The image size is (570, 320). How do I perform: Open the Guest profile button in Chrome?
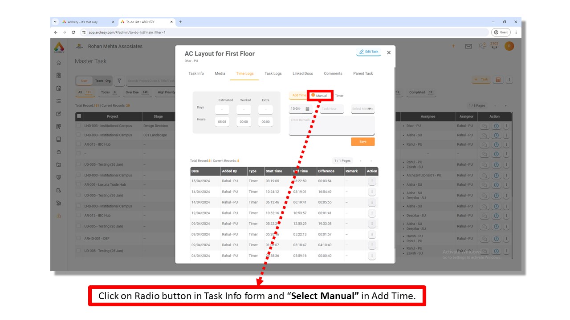click(x=501, y=32)
